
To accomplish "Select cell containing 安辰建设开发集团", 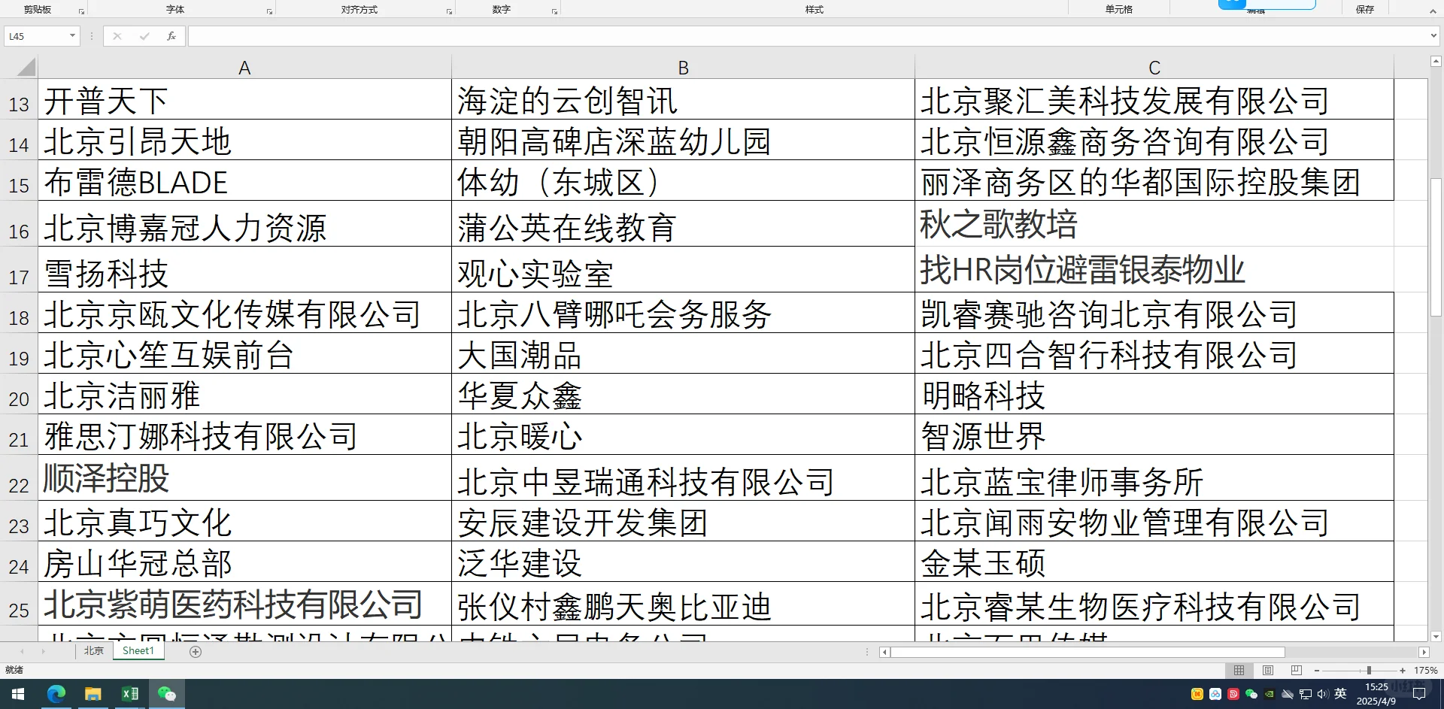I will 683,522.
